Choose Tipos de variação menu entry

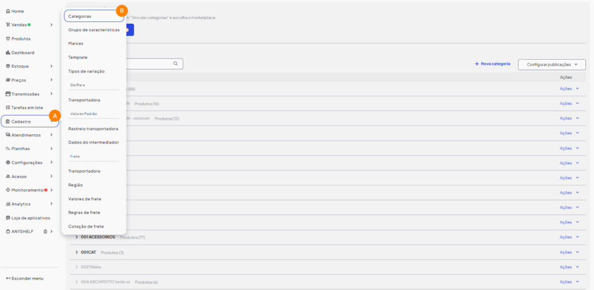coord(86,71)
